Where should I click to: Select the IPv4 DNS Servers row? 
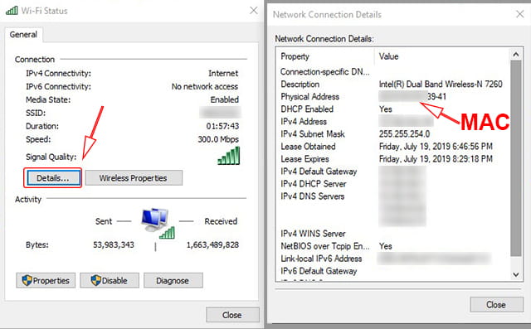pos(392,196)
